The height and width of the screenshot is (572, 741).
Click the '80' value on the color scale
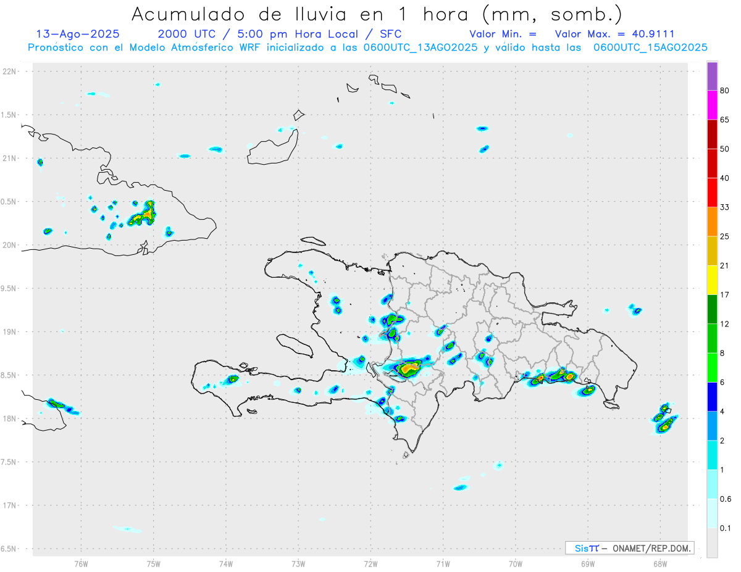click(725, 91)
